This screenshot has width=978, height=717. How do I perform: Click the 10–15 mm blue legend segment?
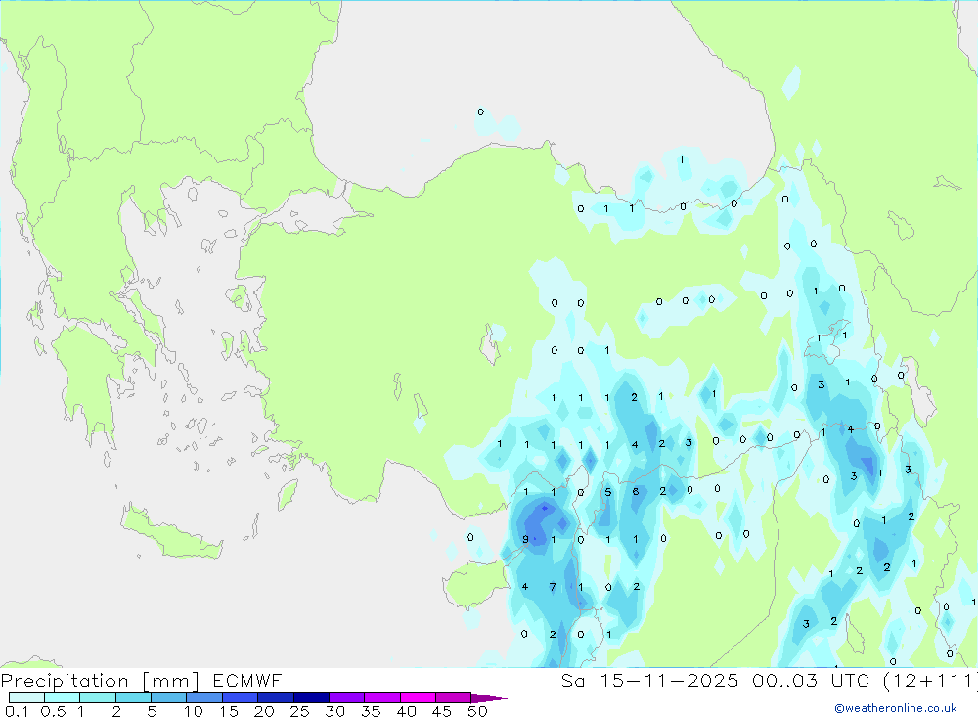point(204,697)
